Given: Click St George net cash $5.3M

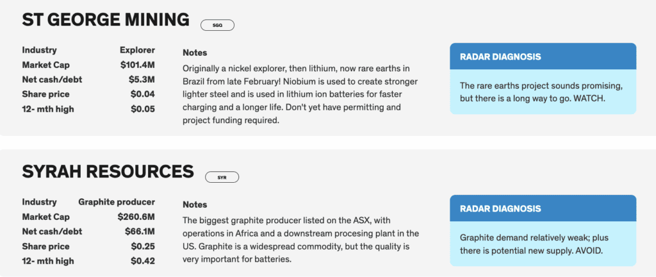Looking at the screenshot, I should pos(142,80).
